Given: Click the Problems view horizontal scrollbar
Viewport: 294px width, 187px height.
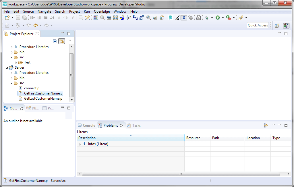Looking at the screenshot, I should (x=181, y=174).
